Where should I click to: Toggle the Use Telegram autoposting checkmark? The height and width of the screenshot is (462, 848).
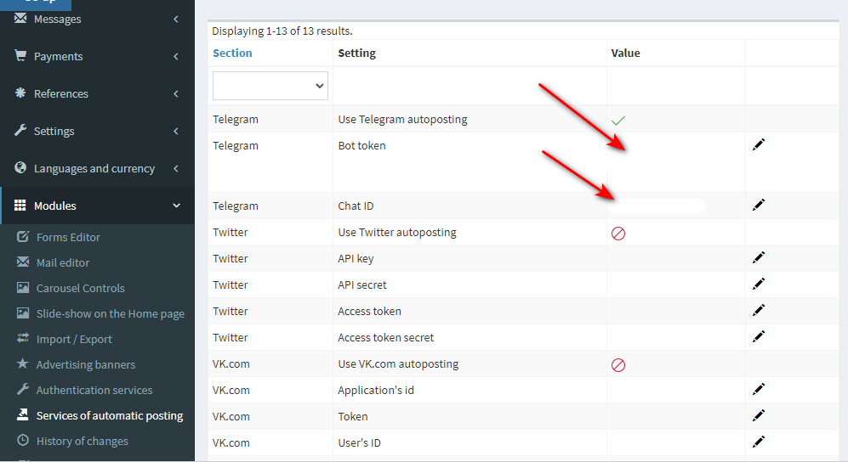[618, 121]
